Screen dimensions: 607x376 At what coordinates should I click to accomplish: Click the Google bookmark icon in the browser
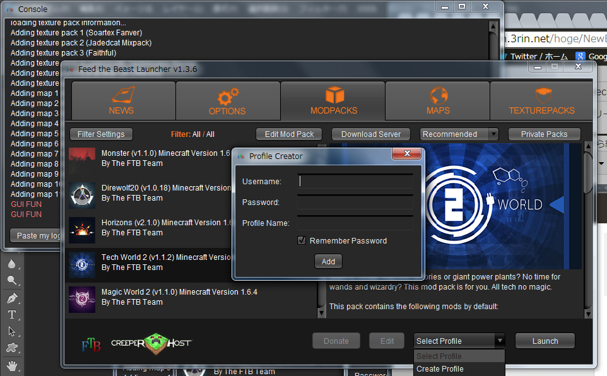click(580, 57)
